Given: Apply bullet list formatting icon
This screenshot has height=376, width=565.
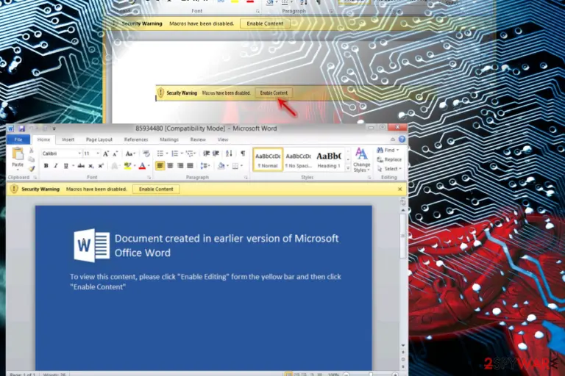Looking at the screenshot, I should (x=160, y=153).
